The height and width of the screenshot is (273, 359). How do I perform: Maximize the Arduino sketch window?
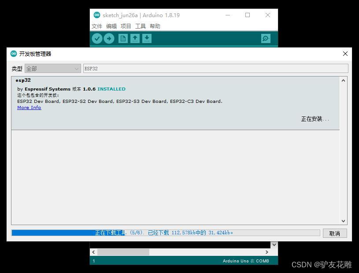248,15
